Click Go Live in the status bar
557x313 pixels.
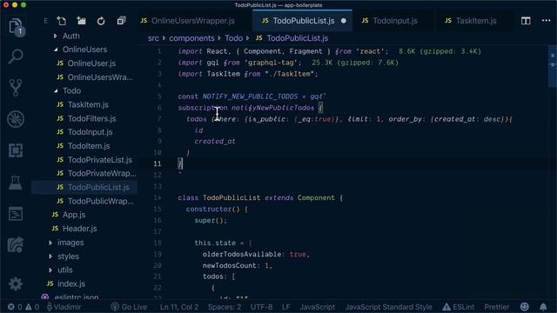pyautogui.click(x=129, y=307)
